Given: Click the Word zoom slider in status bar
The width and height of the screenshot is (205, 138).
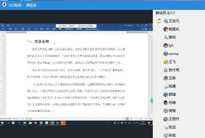Looking at the screenshot, I should tap(138, 119).
